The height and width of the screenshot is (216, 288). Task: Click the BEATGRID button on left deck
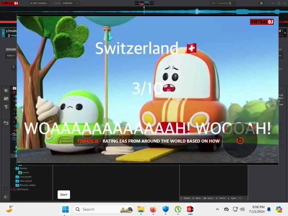(x=11, y=49)
